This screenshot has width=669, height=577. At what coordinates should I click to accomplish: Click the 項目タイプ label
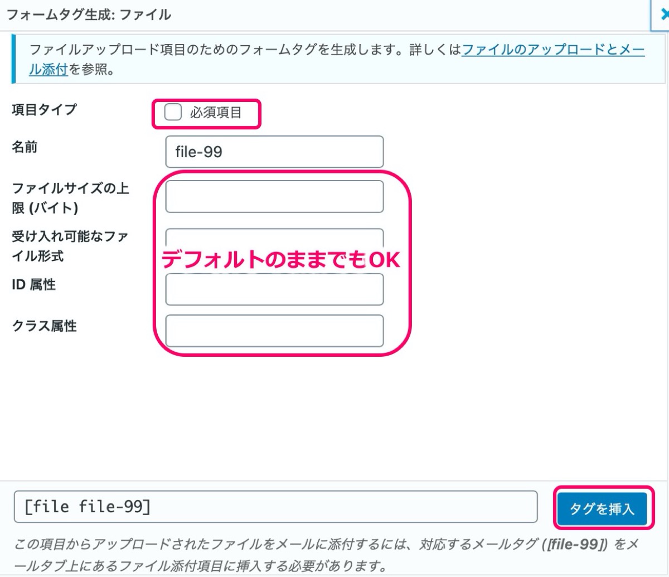[44, 110]
